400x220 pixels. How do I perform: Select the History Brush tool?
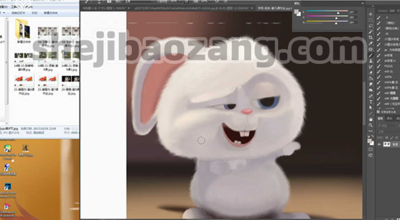point(371,67)
